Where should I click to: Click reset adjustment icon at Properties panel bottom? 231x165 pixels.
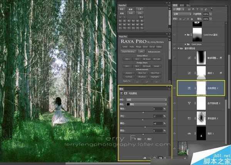[155, 157]
